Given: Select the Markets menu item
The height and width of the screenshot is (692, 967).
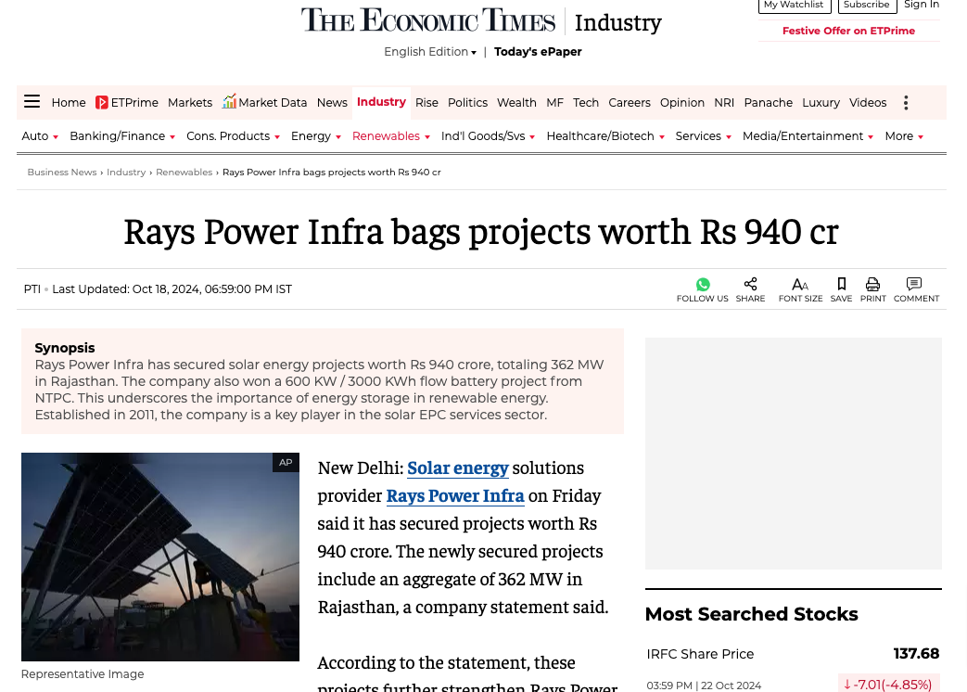Looking at the screenshot, I should tap(190, 103).
